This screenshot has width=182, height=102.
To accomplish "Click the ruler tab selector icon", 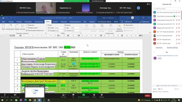I will click(1, 36).
